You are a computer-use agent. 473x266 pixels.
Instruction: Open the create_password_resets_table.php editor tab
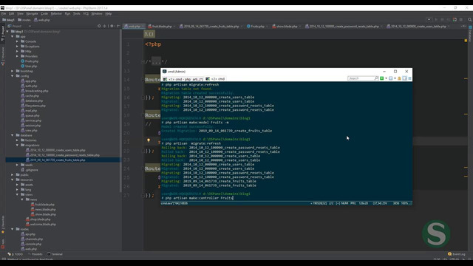pos(343,27)
